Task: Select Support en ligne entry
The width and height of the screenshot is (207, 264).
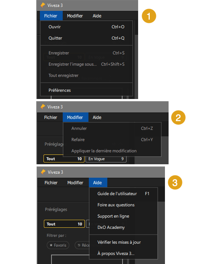Action: coord(123,216)
